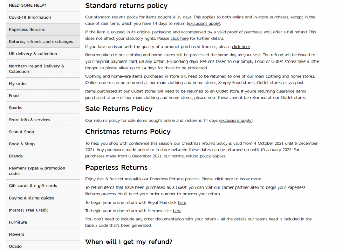View the Ocado help topic
This screenshot has height=250, width=342.
(x=15, y=246)
